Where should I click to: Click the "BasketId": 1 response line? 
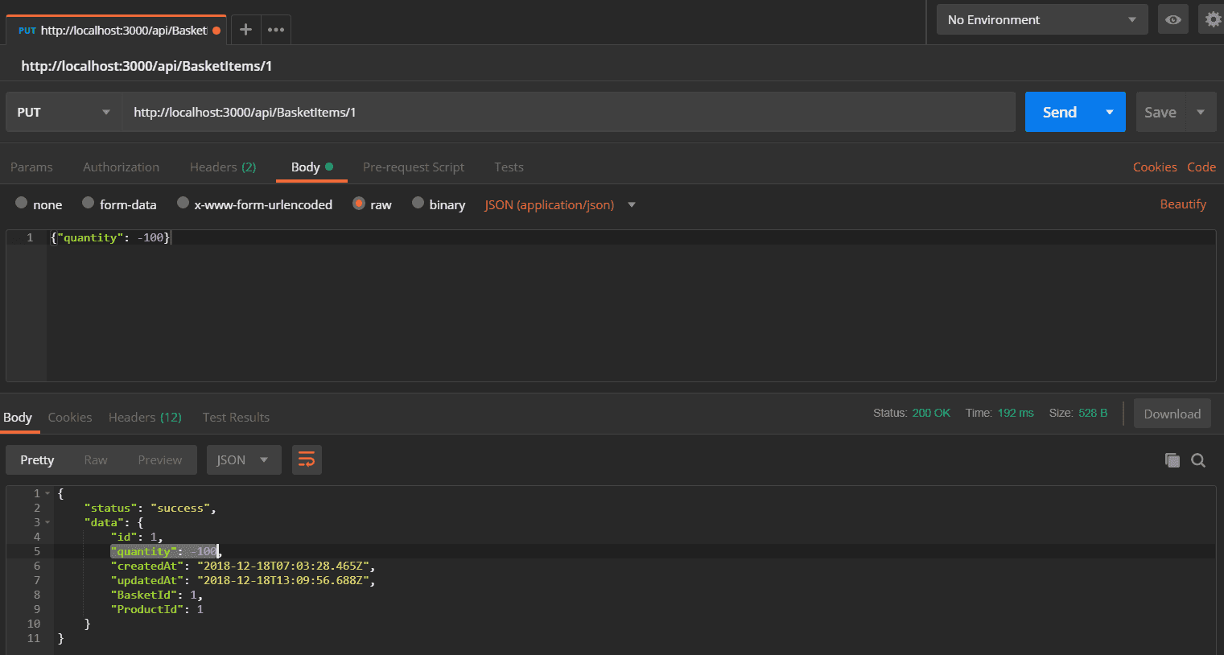[x=157, y=595]
